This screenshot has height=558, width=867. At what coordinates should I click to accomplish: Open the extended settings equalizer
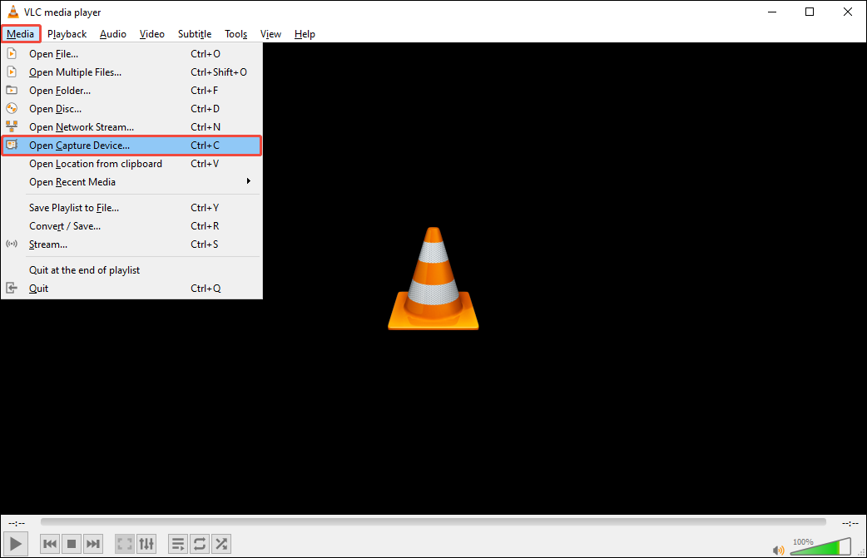coord(146,544)
